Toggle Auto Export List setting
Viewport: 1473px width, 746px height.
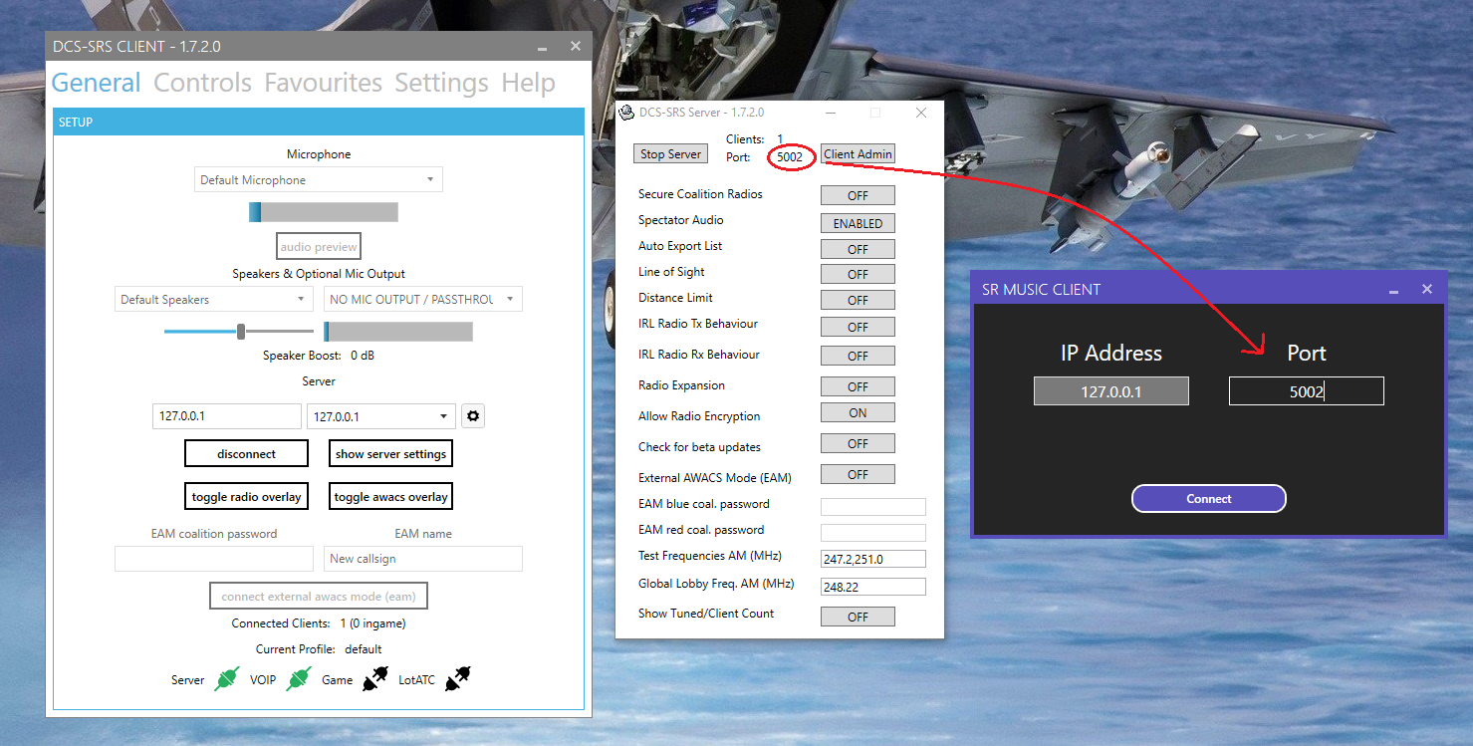coord(858,249)
